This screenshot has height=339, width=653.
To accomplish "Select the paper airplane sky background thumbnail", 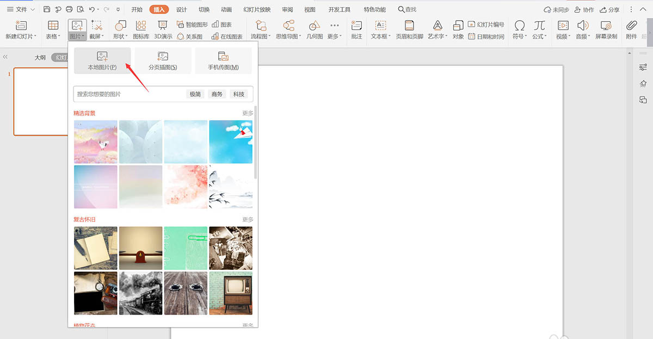I will [x=231, y=141].
